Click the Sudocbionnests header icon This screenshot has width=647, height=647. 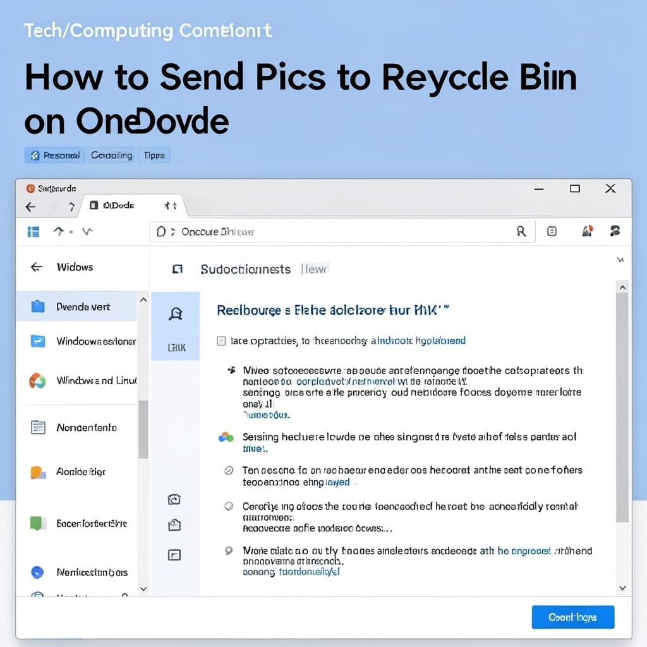178,269
